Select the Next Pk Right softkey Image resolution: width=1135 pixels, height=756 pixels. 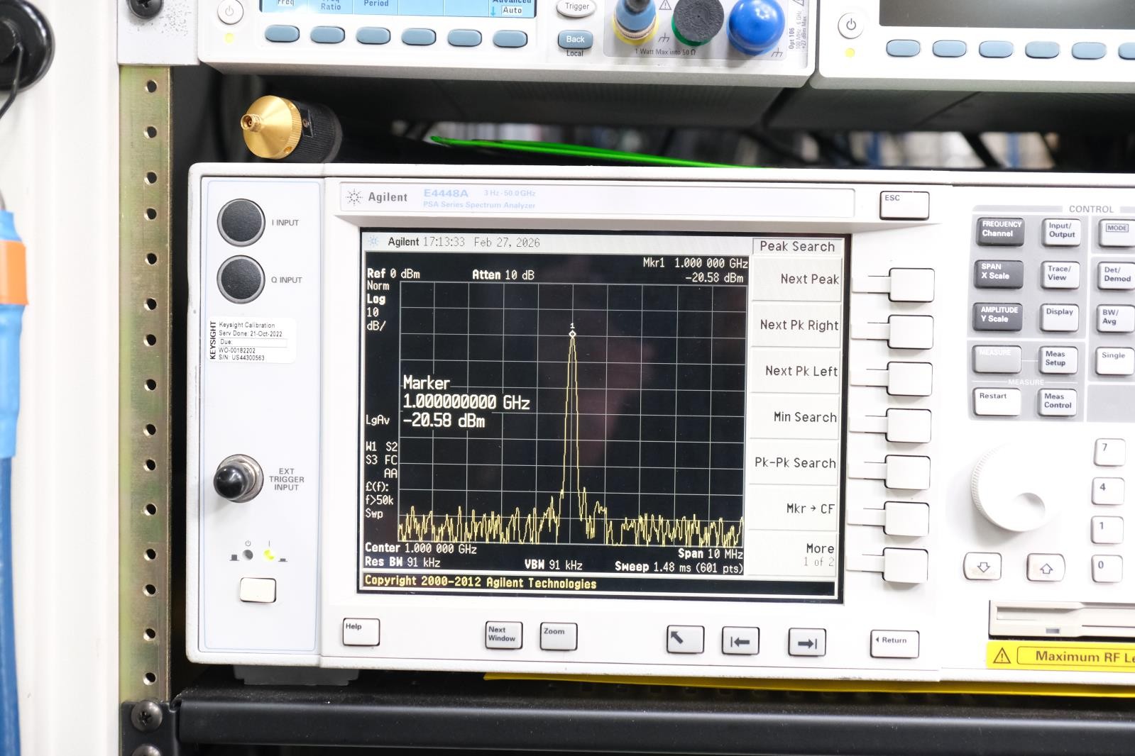pyautogui.click(x=799, y=325)
